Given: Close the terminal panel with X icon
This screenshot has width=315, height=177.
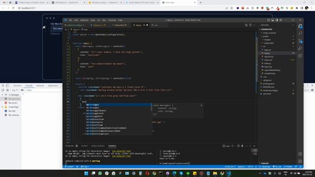Looking at the screenshot, I should click(254, 146).
